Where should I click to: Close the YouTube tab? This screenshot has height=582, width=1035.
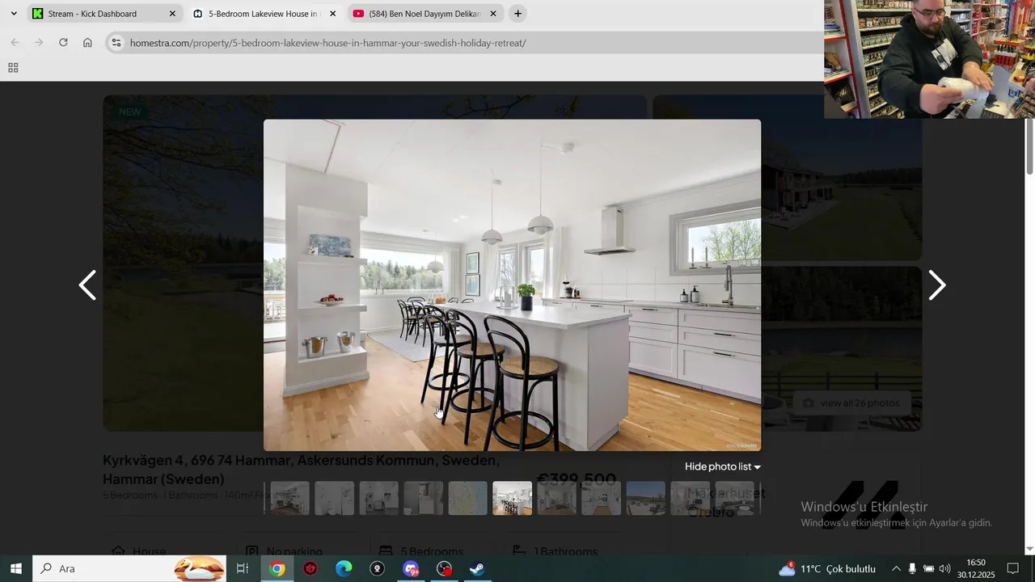coord(493,14)
